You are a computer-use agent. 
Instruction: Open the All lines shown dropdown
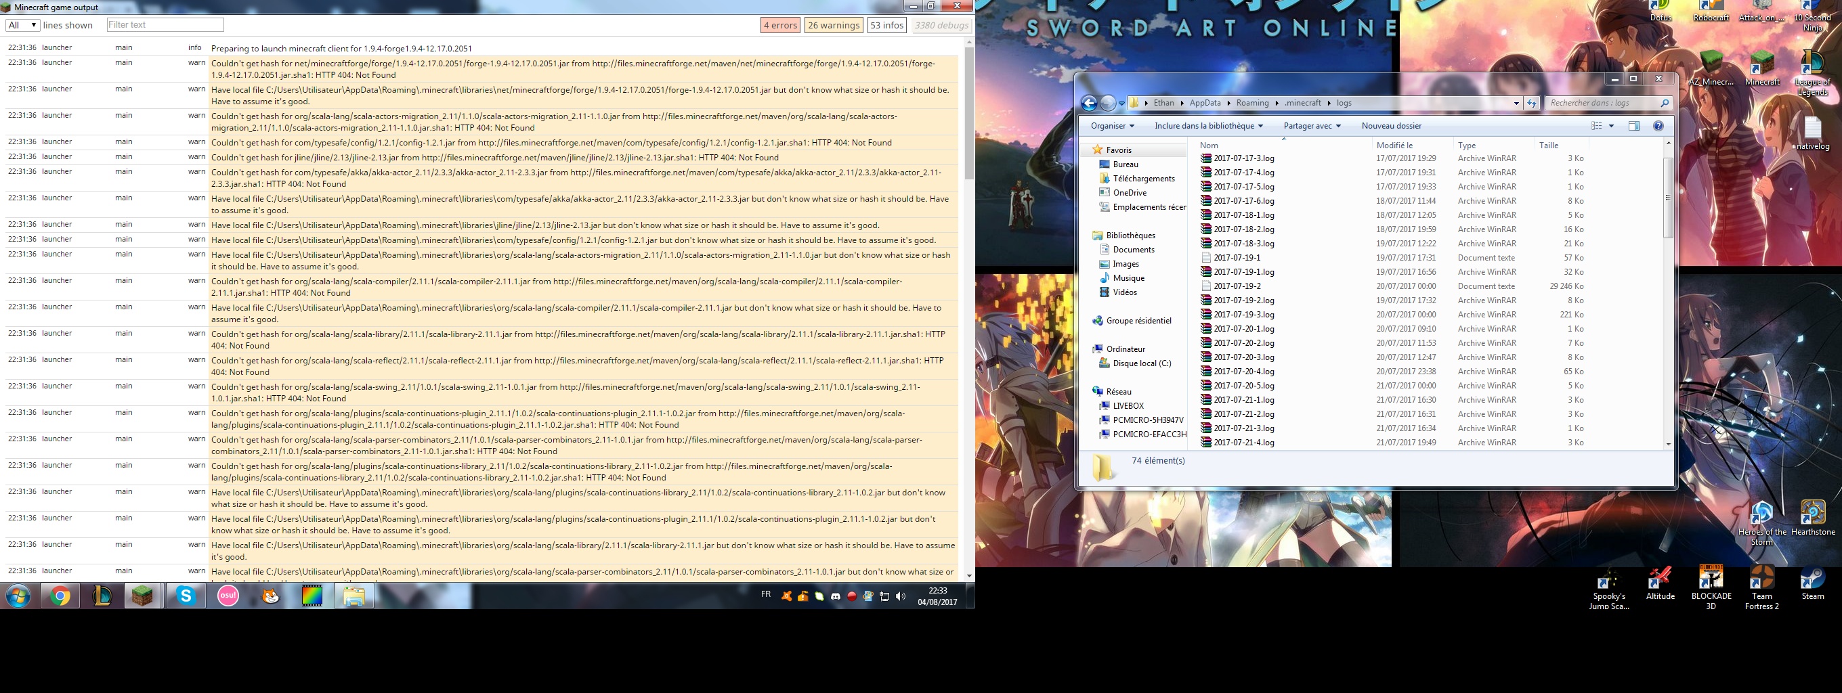click(x=22, y=25)
